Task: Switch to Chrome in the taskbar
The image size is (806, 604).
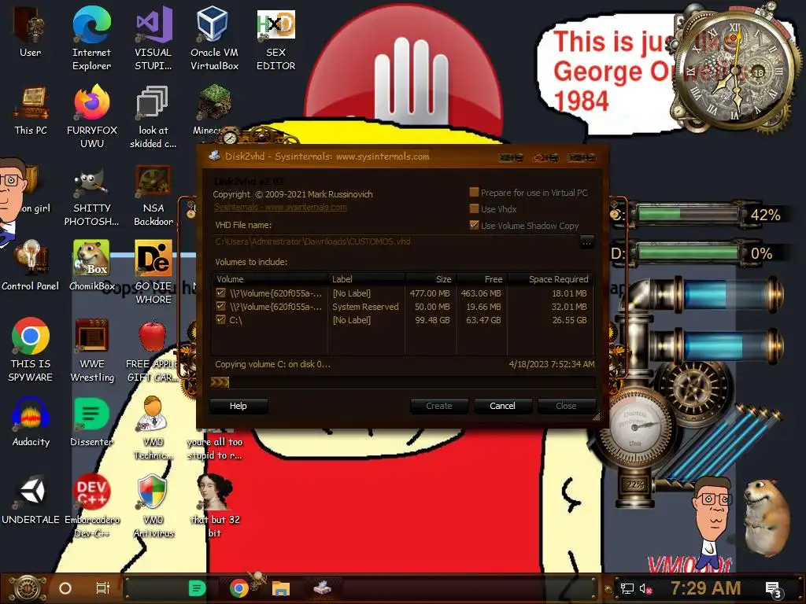Action: (x=239, y=588)
